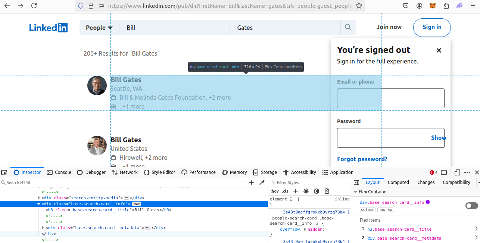Toggle the flex container overlay switch

(472, 206)
